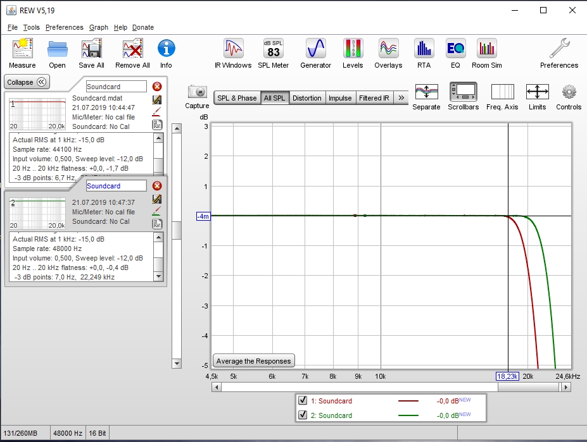
Task: Click Average the Responses button
Action: tap(253, 361)
